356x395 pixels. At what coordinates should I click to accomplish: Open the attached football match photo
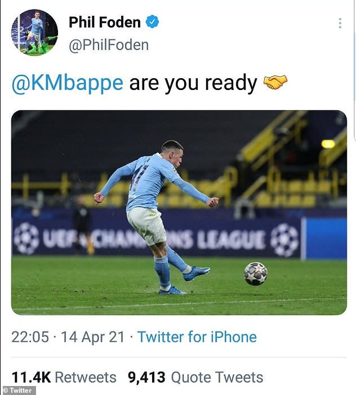[x=179, y=212]
